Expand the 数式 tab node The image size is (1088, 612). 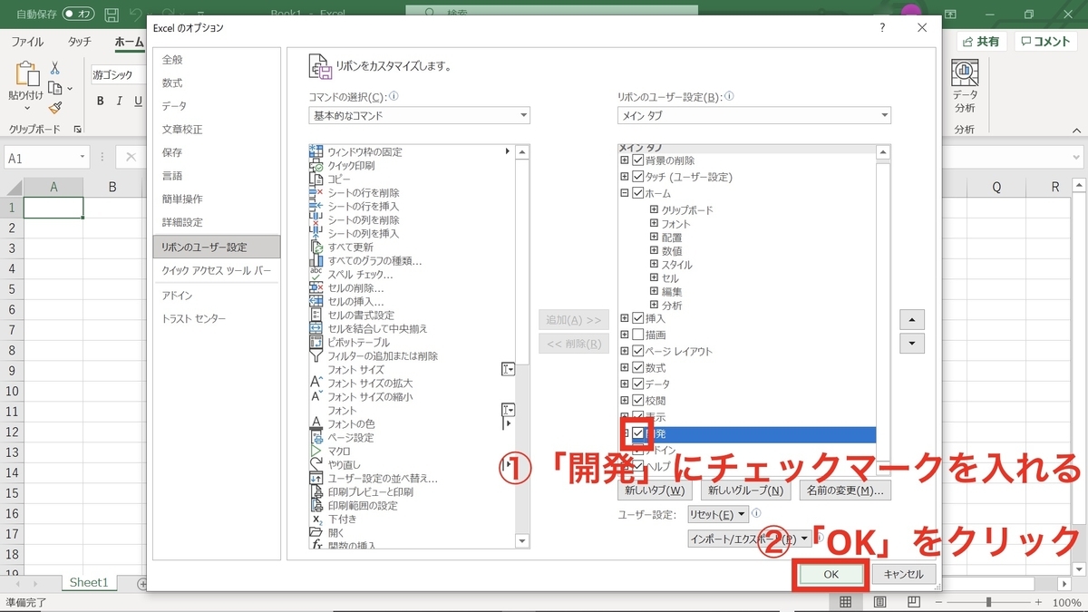click(x=625, y=367)
